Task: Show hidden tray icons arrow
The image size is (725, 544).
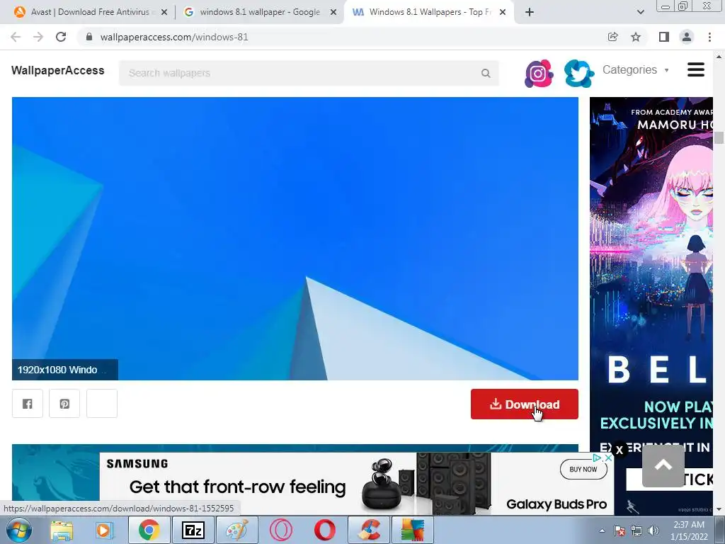Action: click(602, 531)
